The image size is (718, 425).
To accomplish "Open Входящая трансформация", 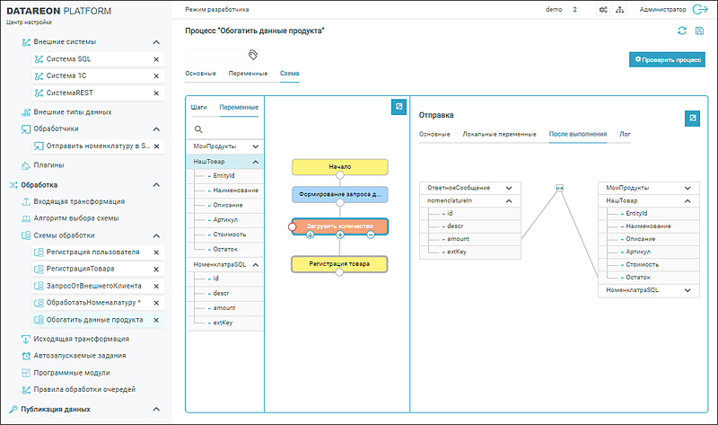I will click(79, 202).
